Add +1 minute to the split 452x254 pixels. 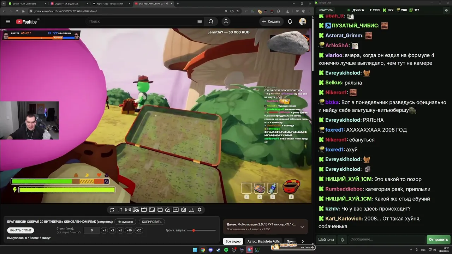tap(104, 230)
